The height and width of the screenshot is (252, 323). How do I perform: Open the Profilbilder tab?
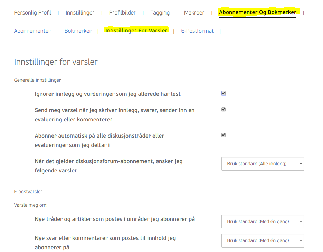(x=122, y=13)
